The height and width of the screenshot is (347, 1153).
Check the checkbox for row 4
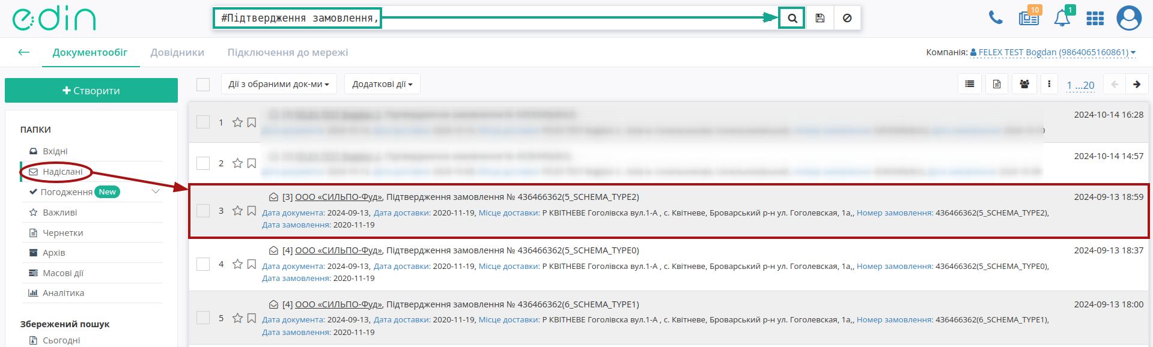coord(203,264)
